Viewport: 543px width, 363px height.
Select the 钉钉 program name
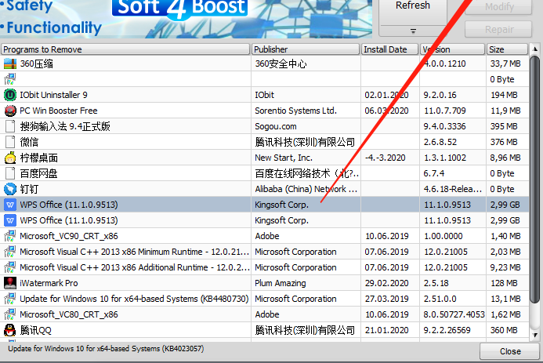click(29, 189)
